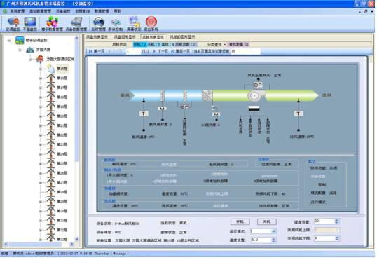This screenshot has height=260, width=377.
Task: Switch to the 风盘列表显示 tab
Action: coord(97,37)
